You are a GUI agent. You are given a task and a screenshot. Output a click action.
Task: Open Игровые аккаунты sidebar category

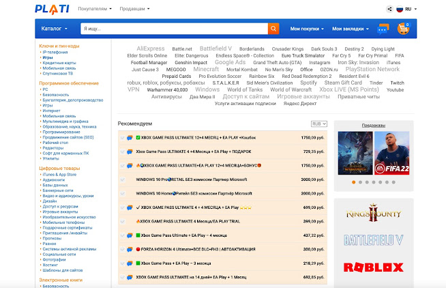[60, 212]
